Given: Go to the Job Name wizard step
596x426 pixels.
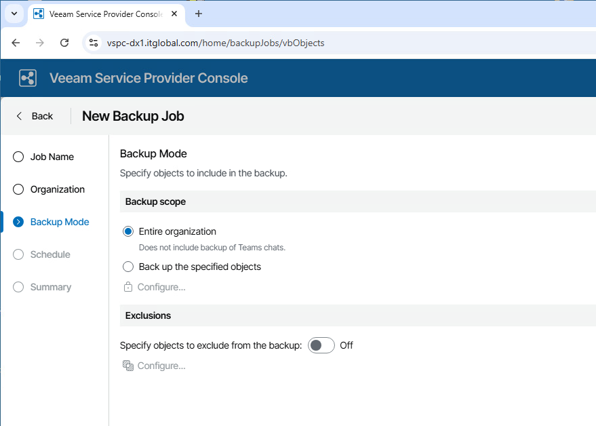Looking at the screenshot, I should pos(52,157).
